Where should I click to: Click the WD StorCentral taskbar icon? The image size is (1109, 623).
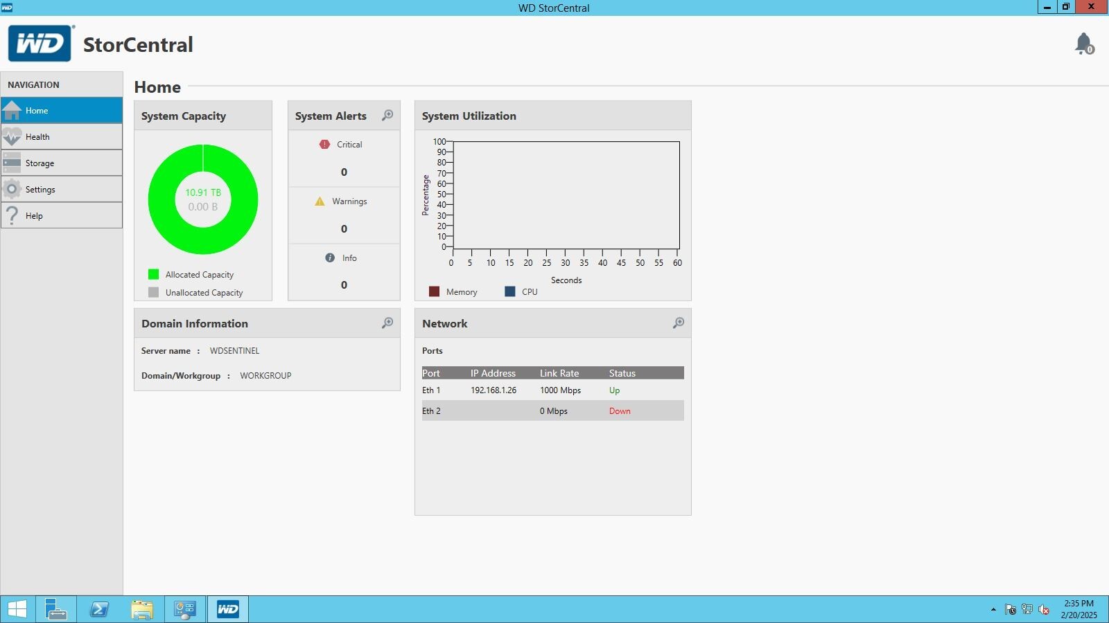coord(228,609)
